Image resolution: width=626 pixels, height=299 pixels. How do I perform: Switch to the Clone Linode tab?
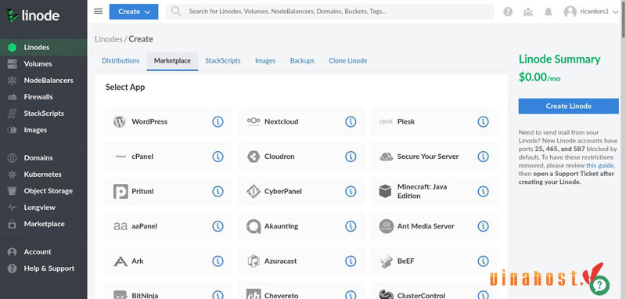click(347, 61)
